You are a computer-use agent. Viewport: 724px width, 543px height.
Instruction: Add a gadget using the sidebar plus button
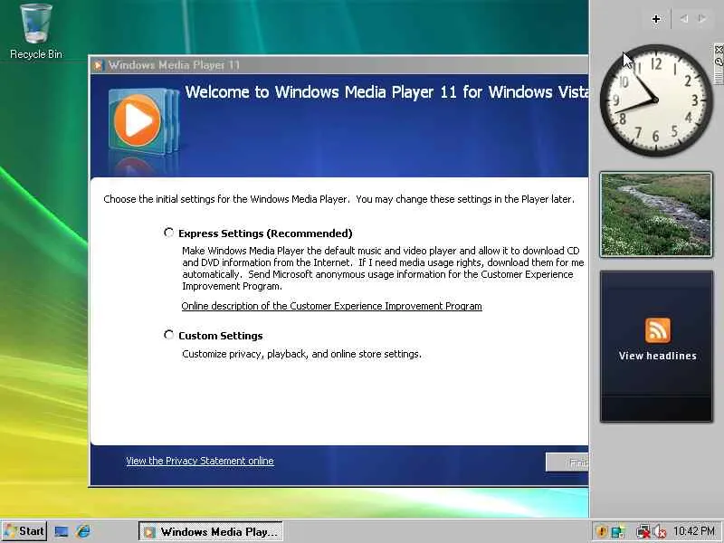656,19
